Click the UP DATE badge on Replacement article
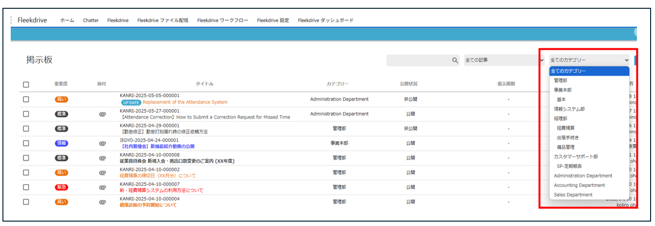 (x=131, y=103)
